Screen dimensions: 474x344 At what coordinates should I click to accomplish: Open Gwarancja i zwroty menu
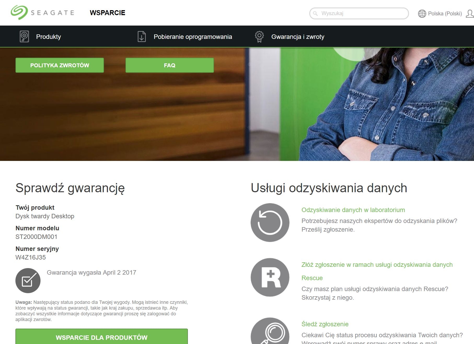[x=298, y=37]
